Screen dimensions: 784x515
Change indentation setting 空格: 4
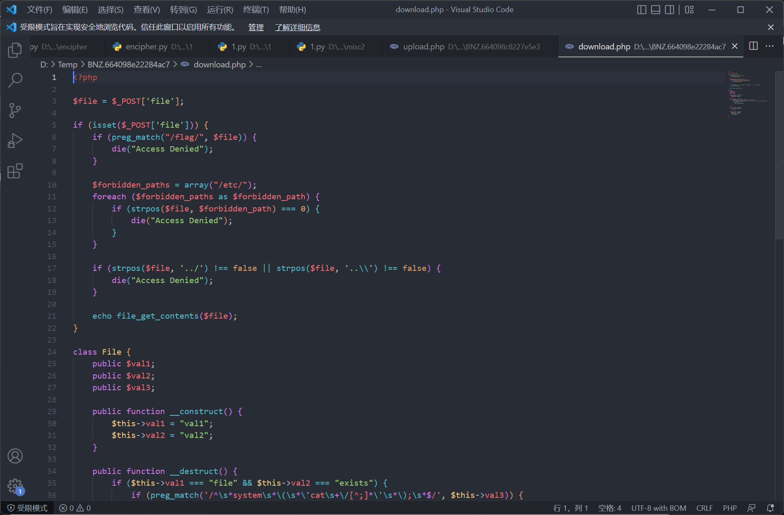point(609,508)
